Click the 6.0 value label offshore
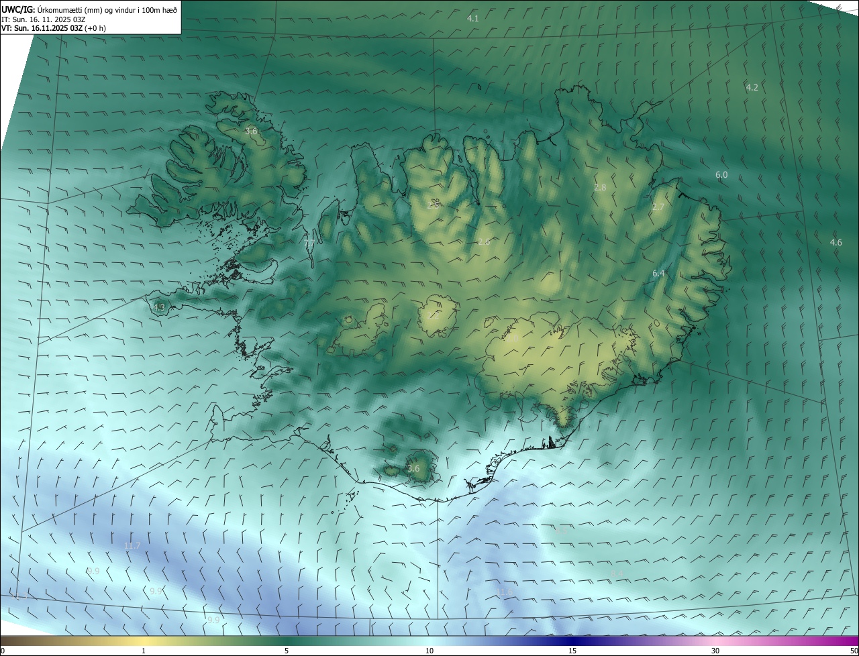Image resolution: width=859 pixels, height=656 pixels. (721, 174)
